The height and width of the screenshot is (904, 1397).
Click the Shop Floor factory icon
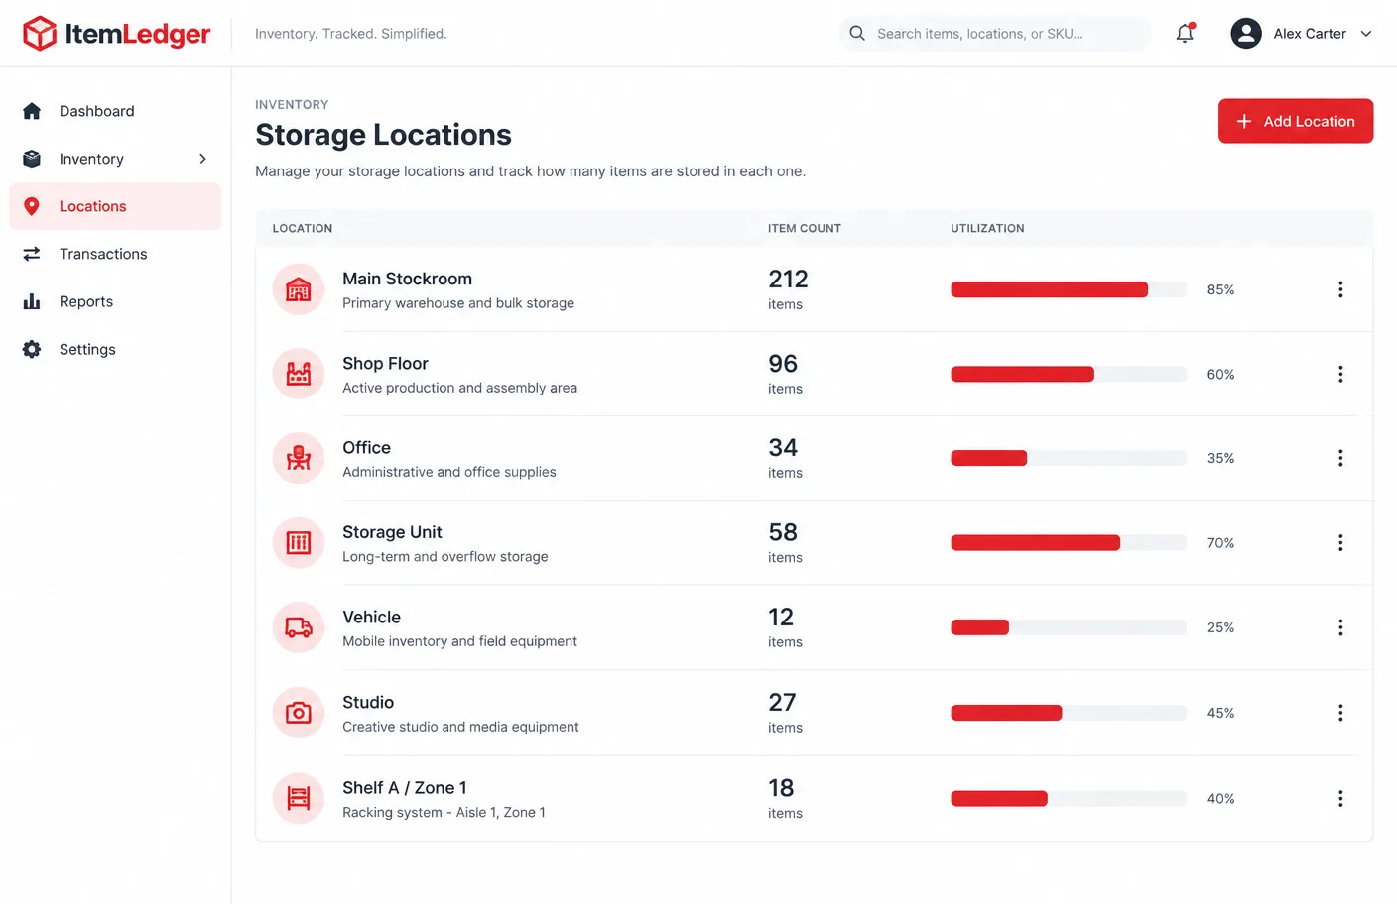pos(299,374)
